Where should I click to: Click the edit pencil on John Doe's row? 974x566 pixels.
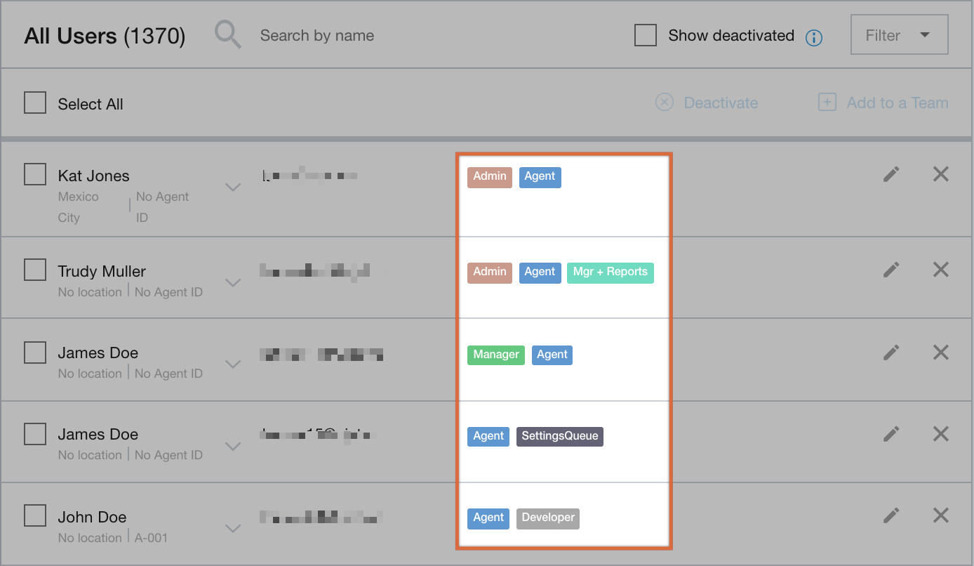(x=891, y=515)
